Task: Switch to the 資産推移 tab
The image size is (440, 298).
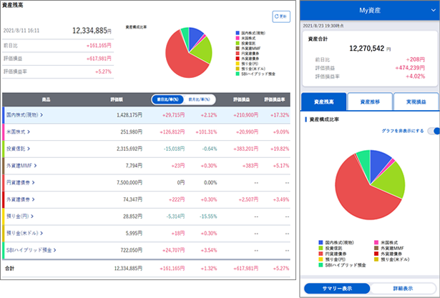Action: (369, 102)
